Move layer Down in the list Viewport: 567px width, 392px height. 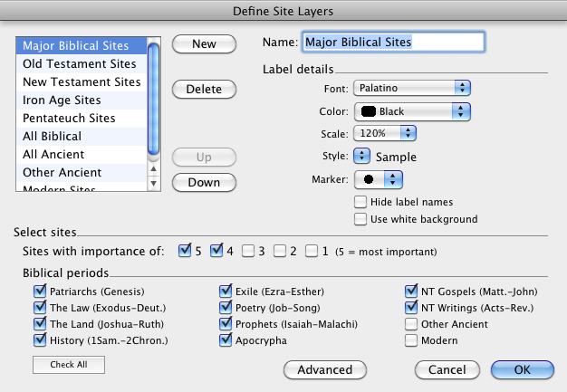coord(204,181)
